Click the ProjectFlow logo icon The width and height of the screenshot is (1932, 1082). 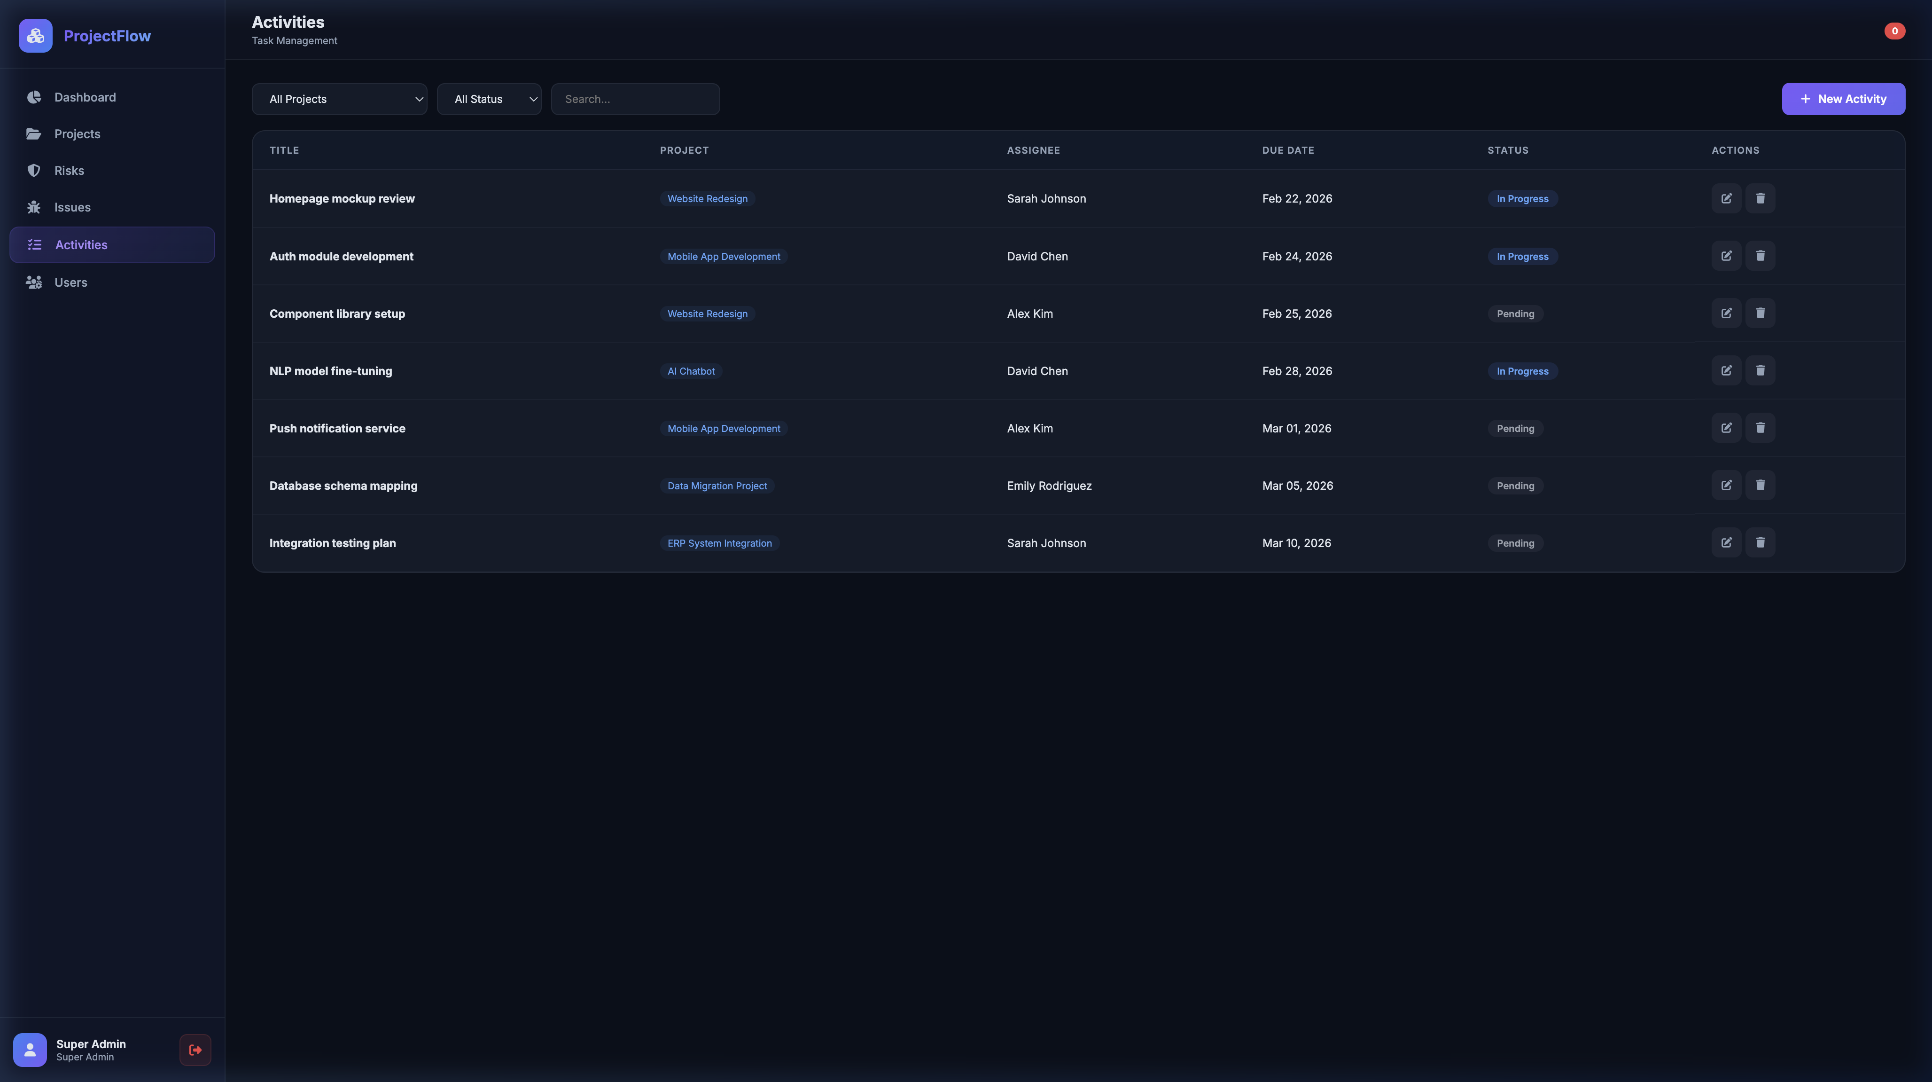[x=35, y=36]
